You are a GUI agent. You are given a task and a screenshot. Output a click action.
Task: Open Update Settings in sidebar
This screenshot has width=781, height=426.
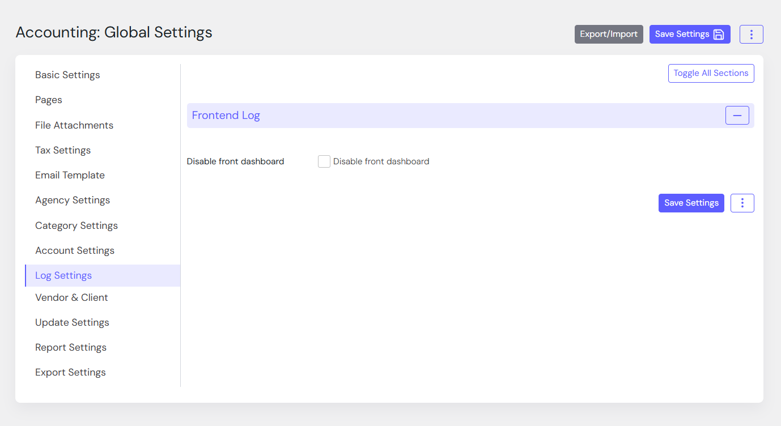pos(72,322)
